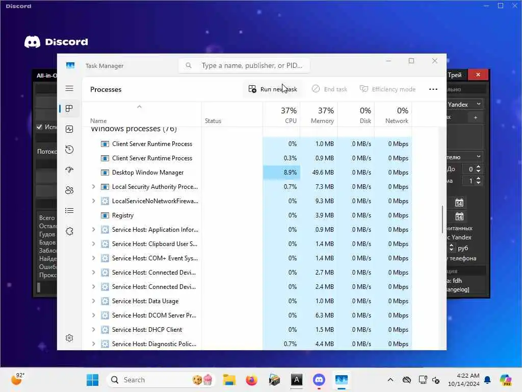This screenshot has width=522, height=392.
Task: Open weather widget showing 92°
Action: pyautogui.click(x=18, y=379)
